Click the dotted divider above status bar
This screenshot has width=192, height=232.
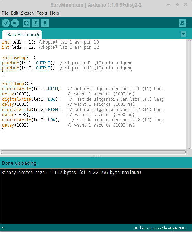pos(96,156)
